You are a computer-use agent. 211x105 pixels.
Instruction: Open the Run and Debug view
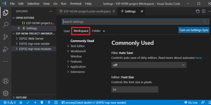coord(6,49)
